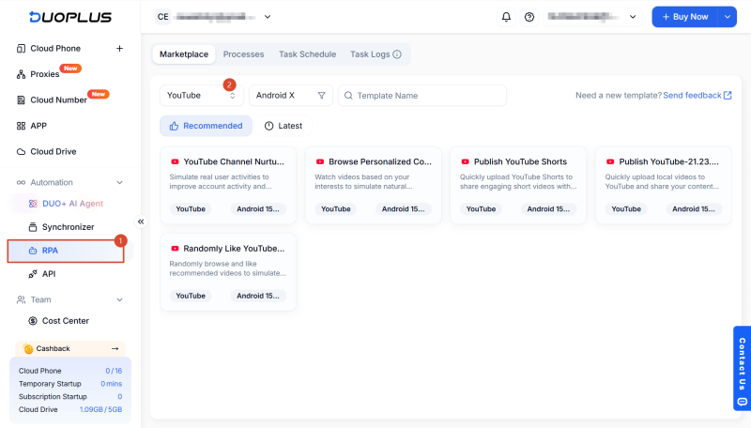
Task: Click the API plug icon
Action: point(33,274)
